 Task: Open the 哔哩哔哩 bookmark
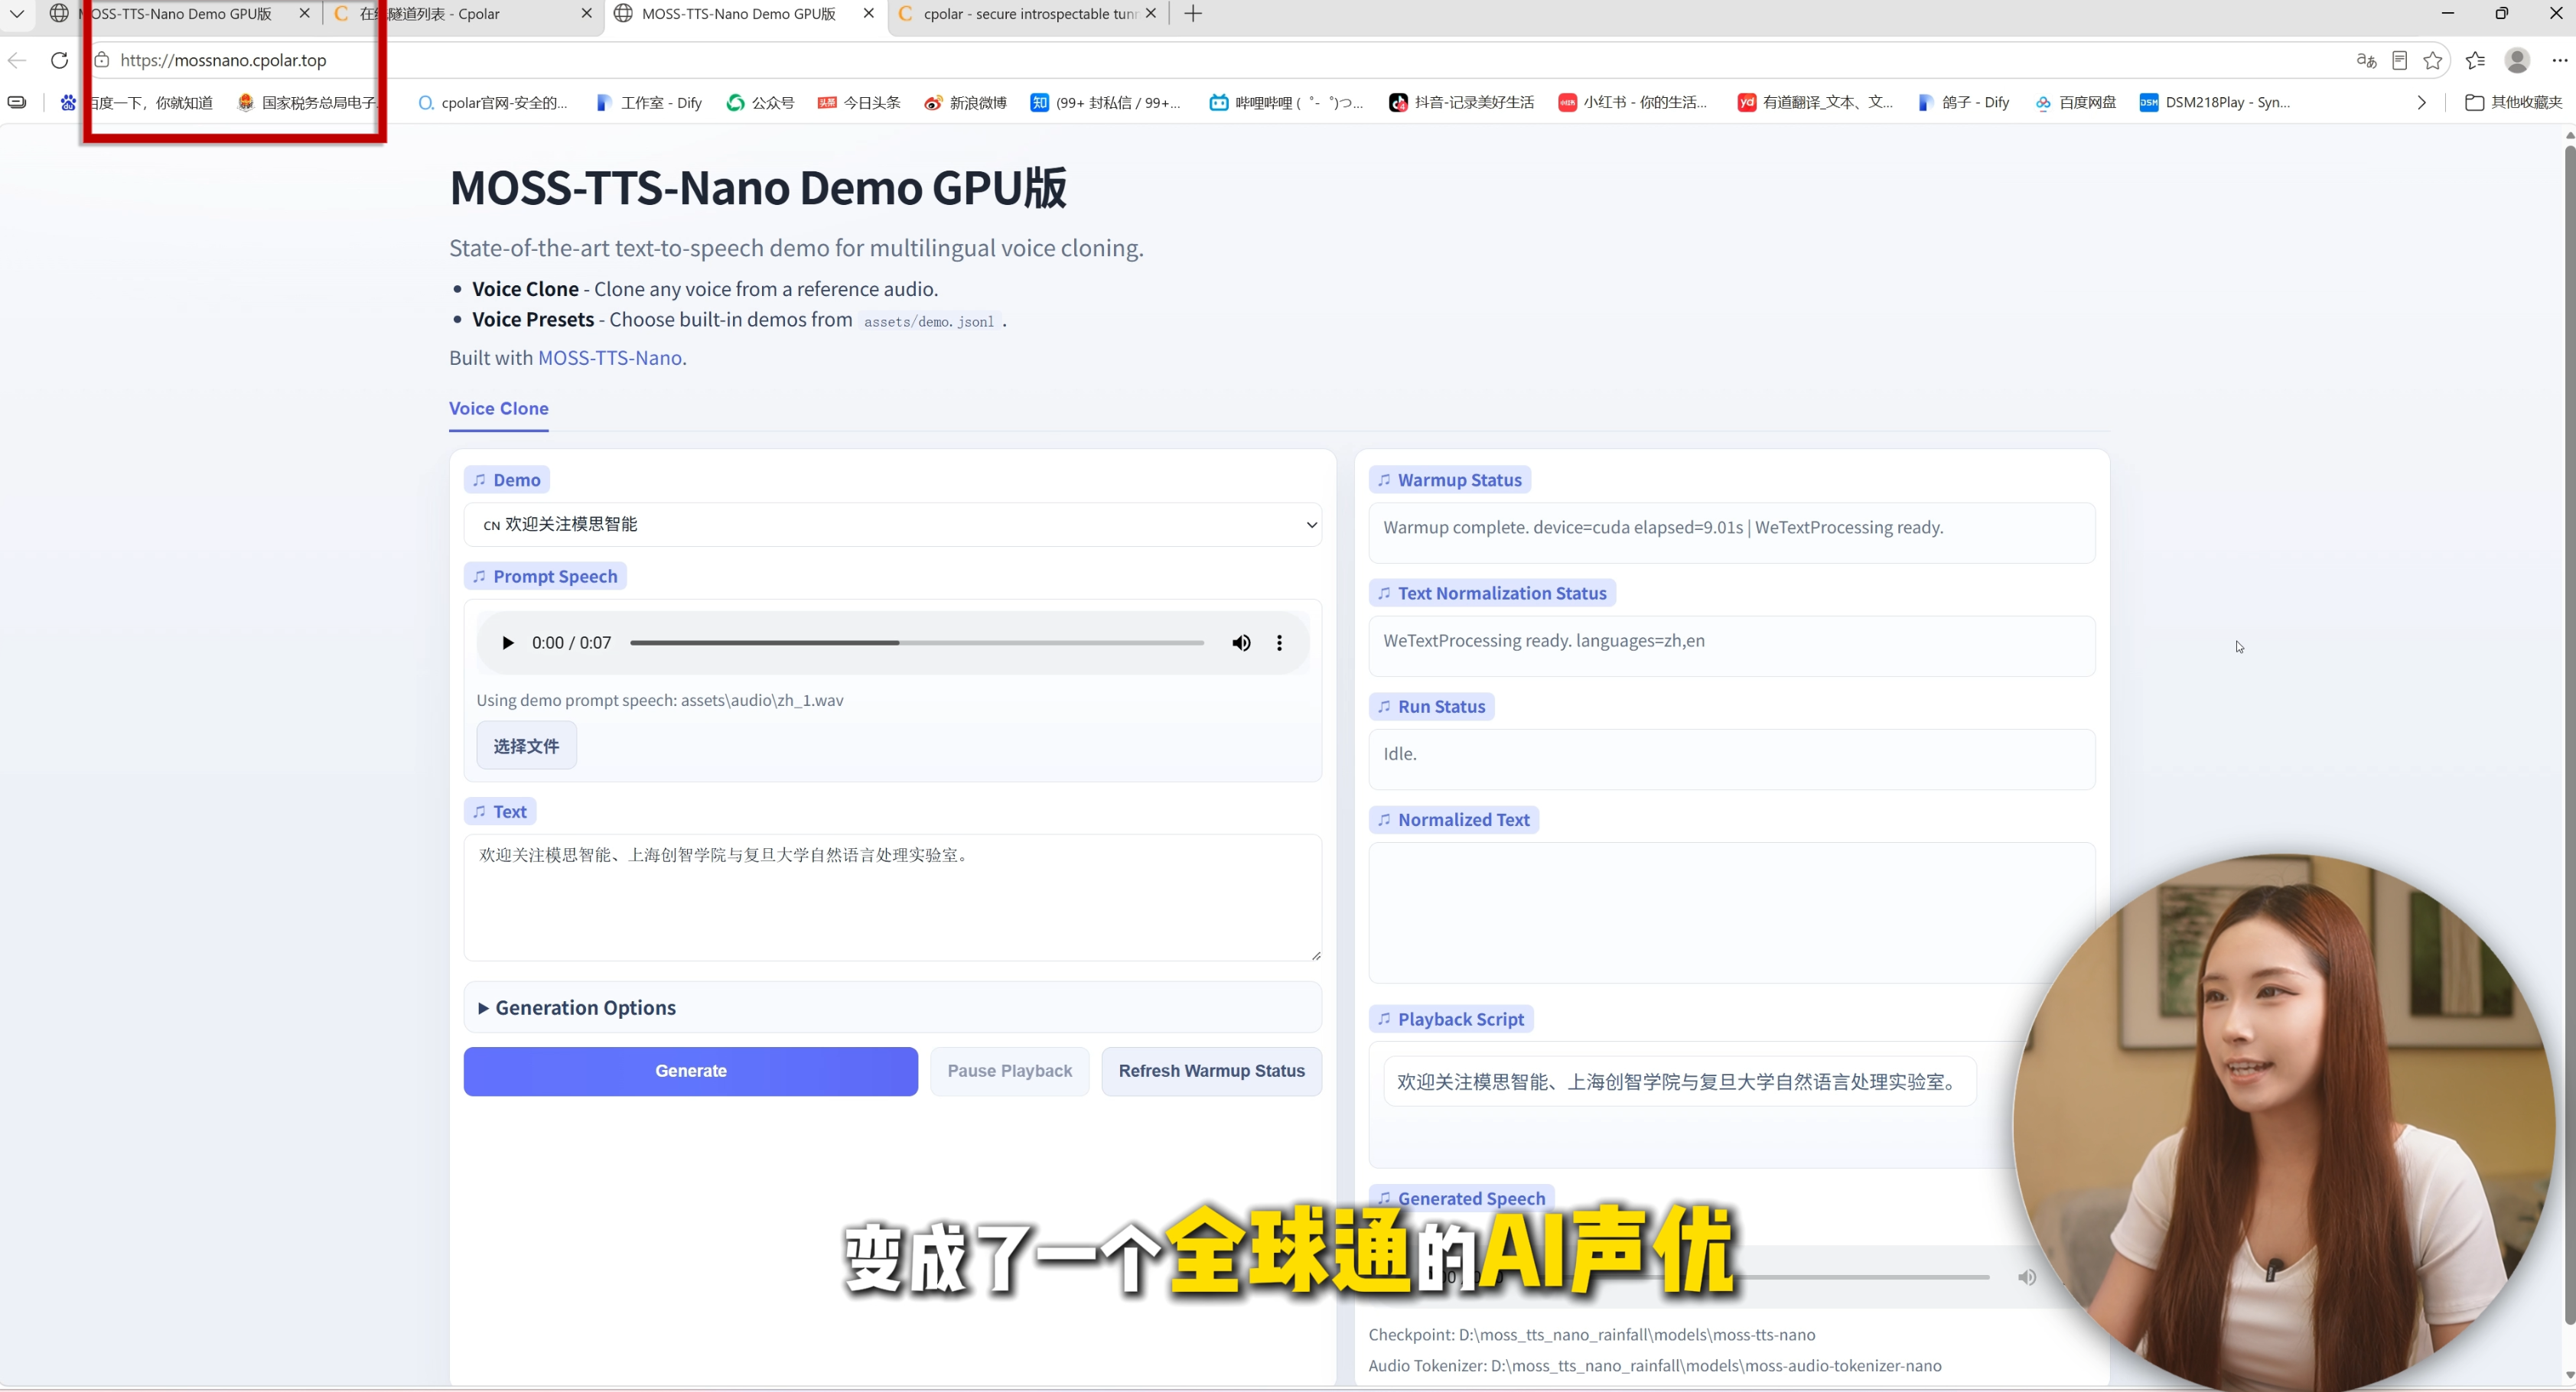[1286, 102]
